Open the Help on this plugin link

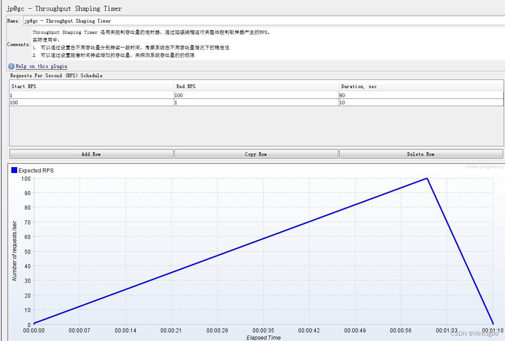[42, 66]
